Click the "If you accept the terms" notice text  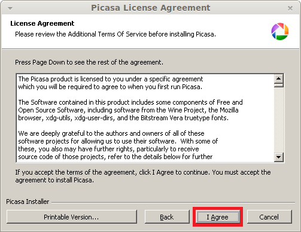pos(143,176)
